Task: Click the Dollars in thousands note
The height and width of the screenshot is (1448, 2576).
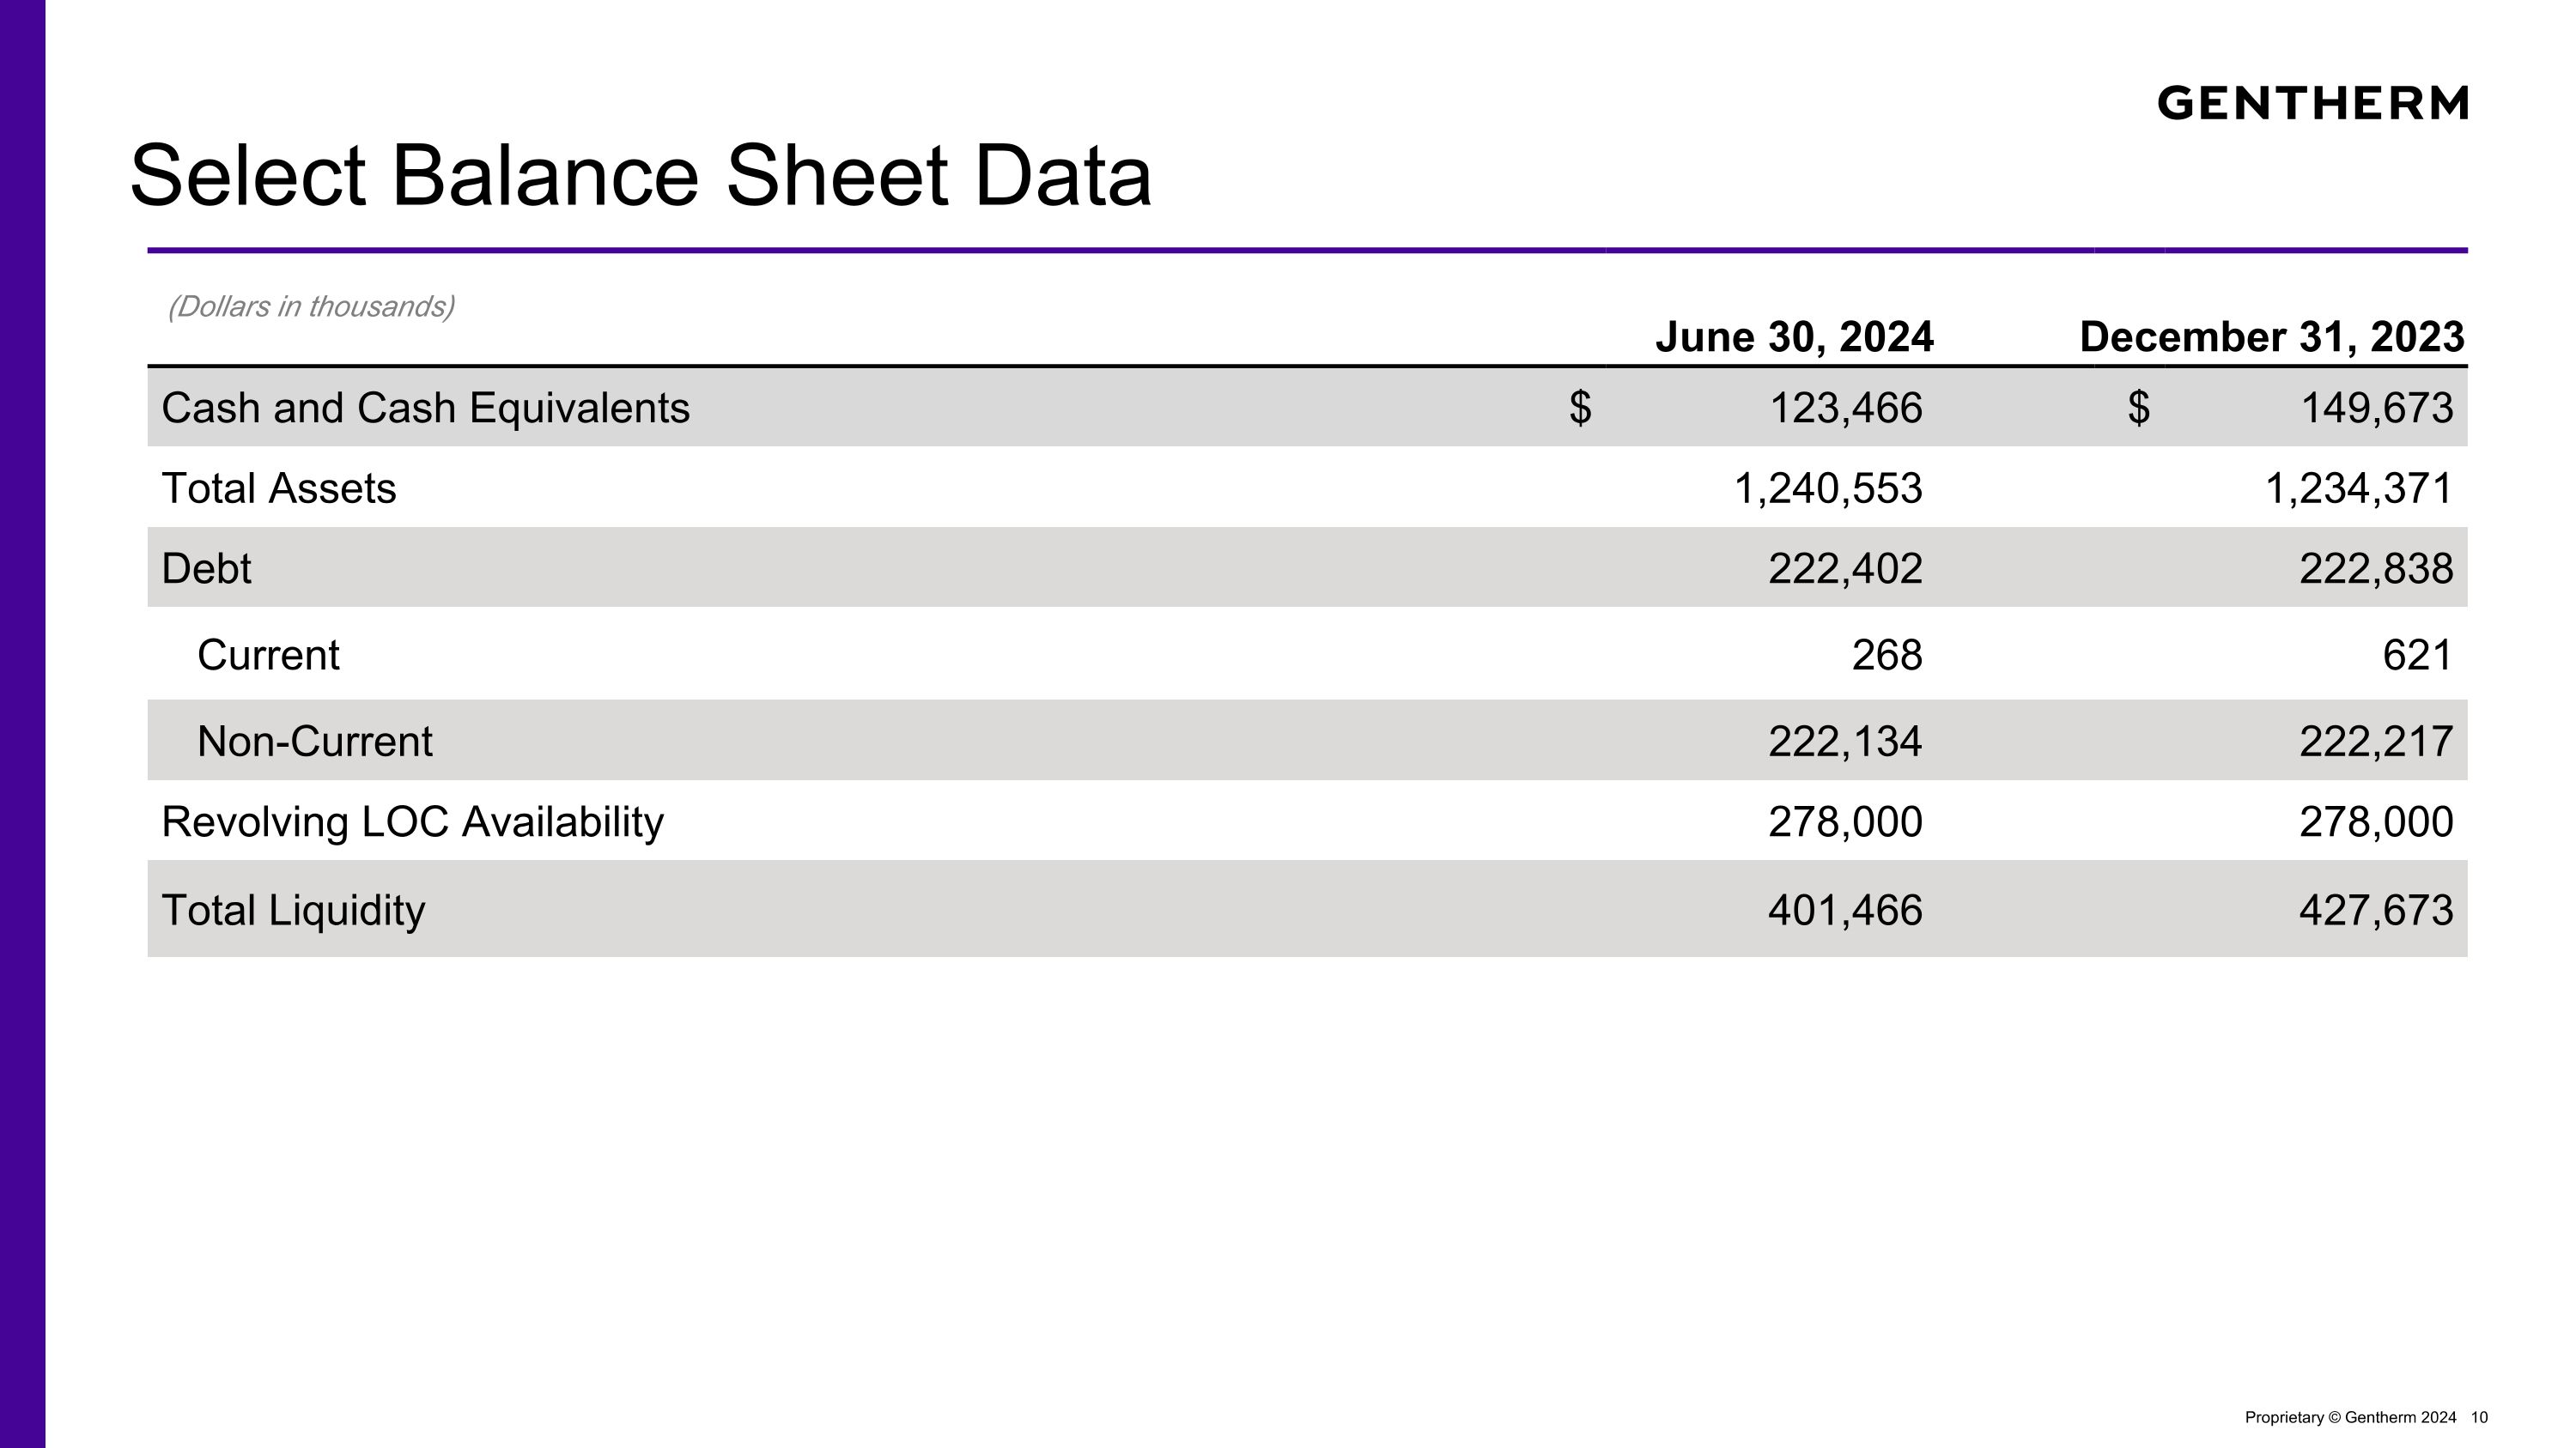Action: click(311, 306)
